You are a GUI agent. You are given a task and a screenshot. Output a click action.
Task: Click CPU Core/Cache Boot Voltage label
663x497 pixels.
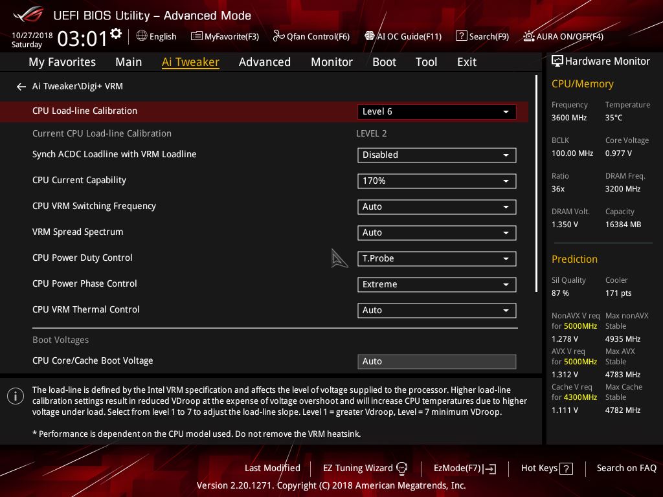coord(93,360)
